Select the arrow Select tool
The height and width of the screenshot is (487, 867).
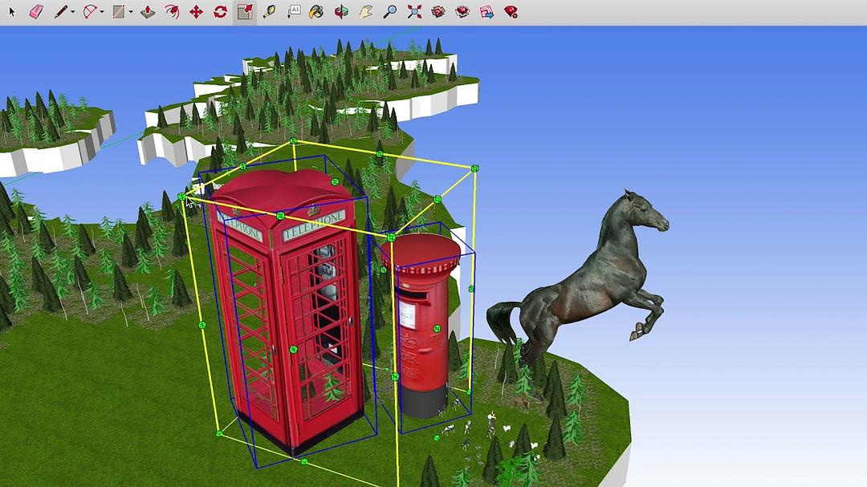tap(12, 12)
